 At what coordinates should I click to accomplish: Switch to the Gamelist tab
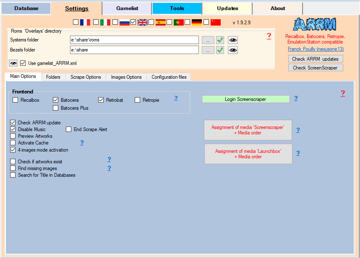tap(127, 8)
